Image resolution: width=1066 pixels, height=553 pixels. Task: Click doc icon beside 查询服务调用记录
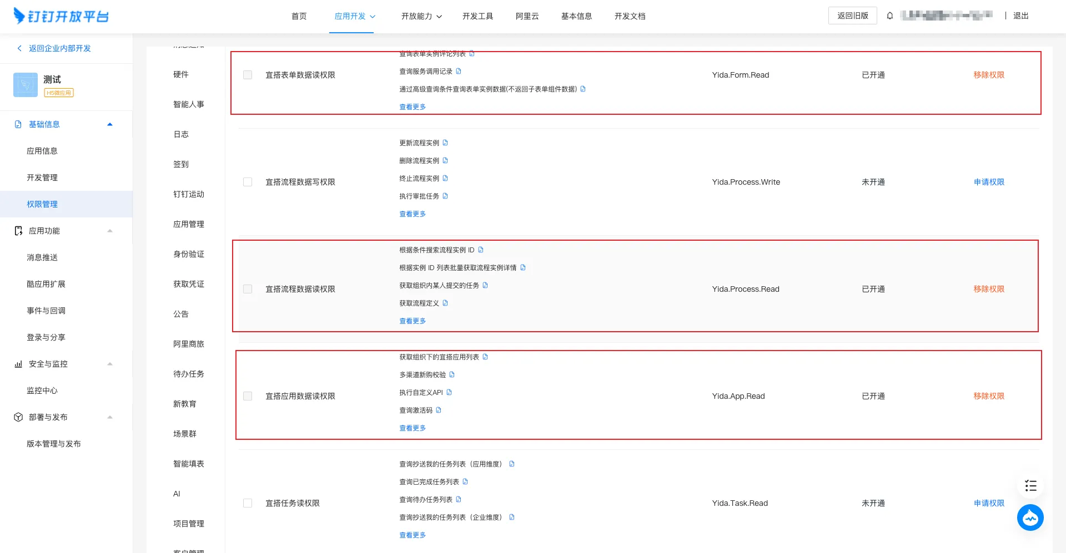[459, 72]
